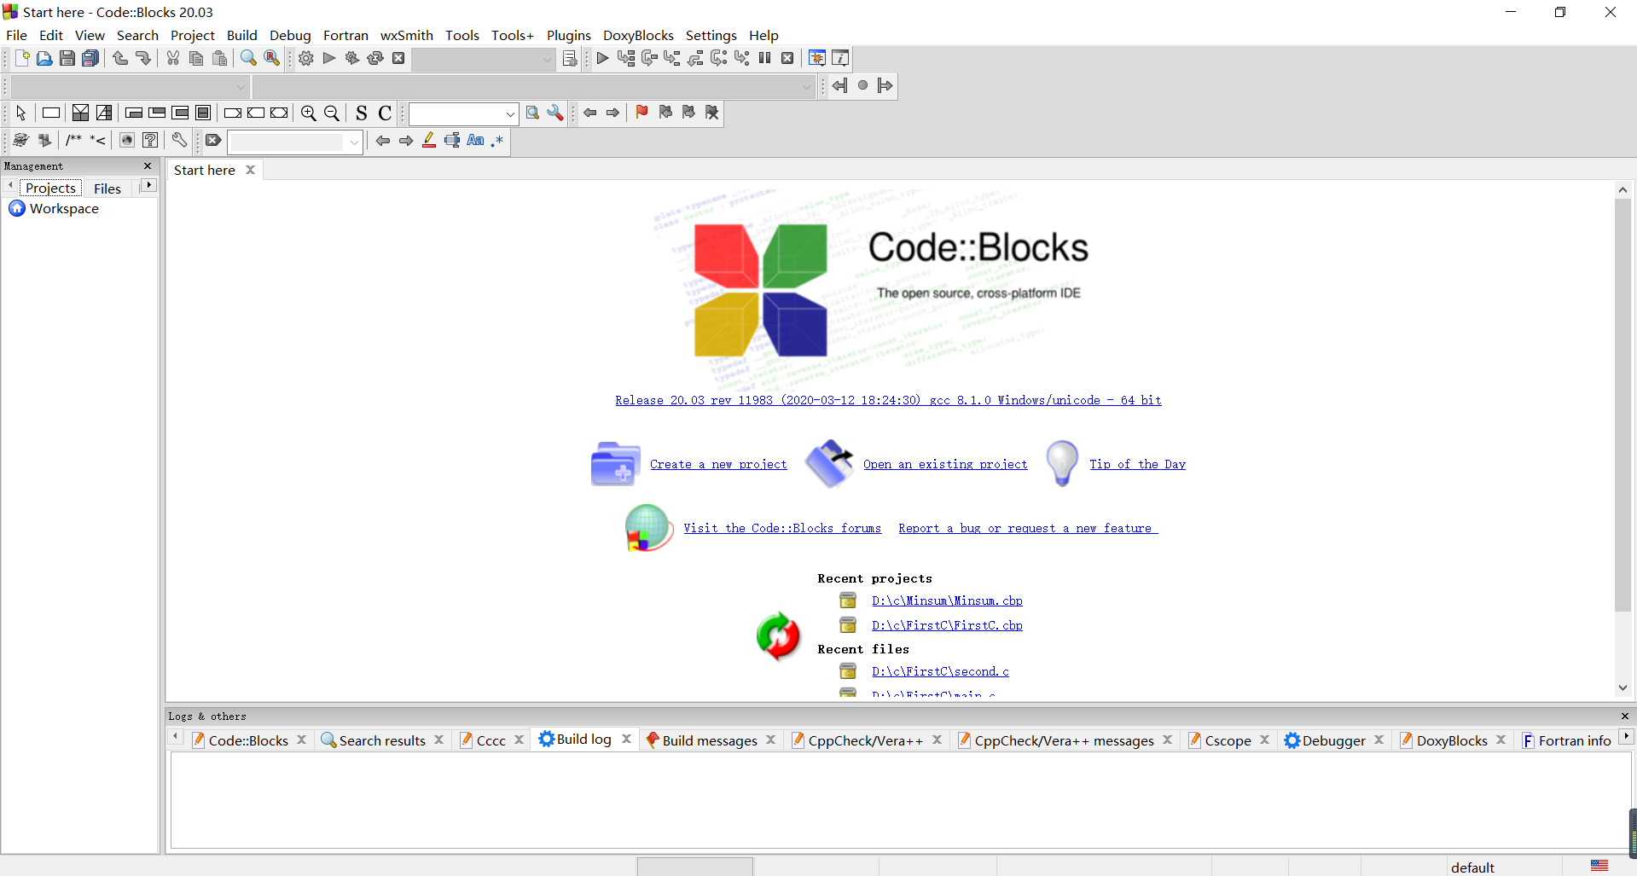Viewport: 1637px width, 876px height.
Task: Click the Build and run icon
Action: click(x=352, y=58)
